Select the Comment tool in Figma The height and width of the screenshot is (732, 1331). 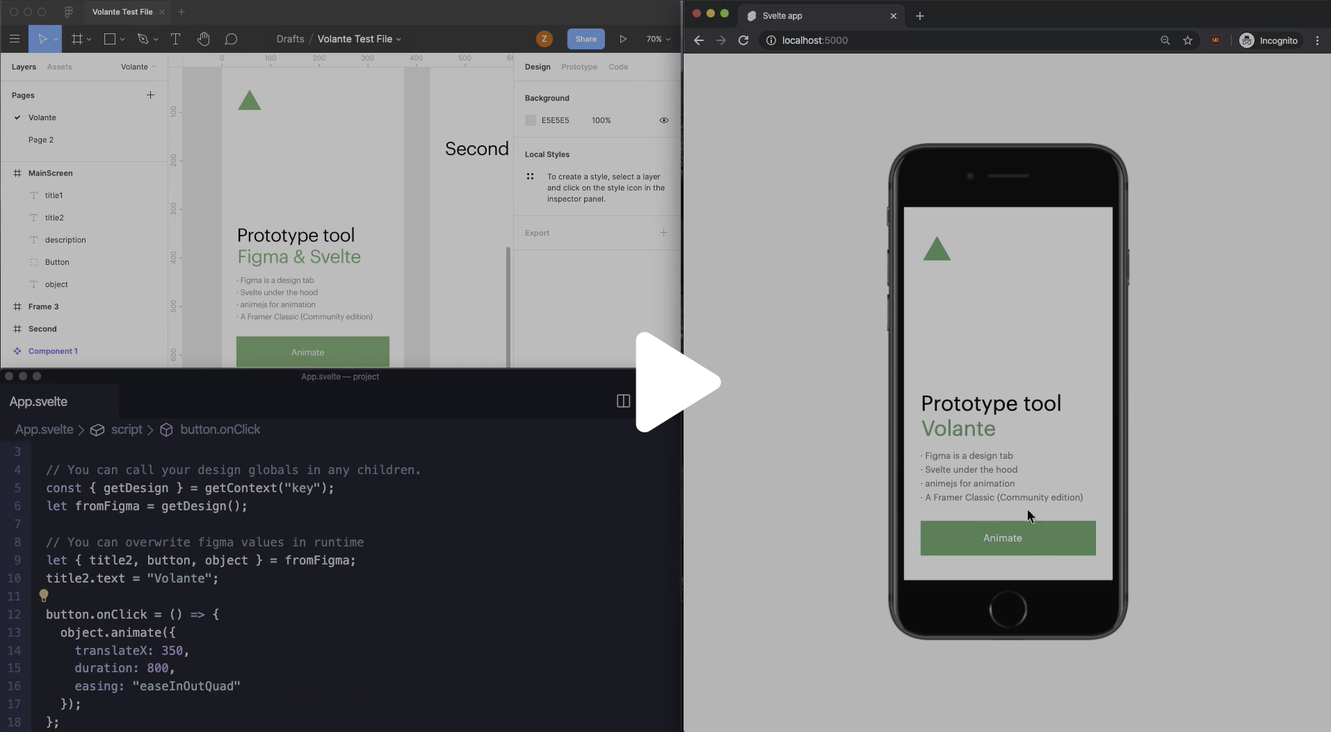pos(231,39)
